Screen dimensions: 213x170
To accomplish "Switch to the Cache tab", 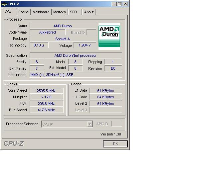I will [x=24, y=12].
